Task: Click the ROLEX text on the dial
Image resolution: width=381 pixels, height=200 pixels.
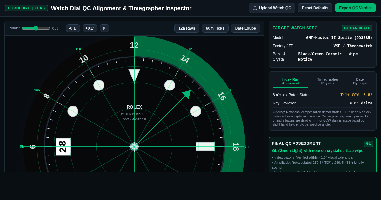Action: [134, 107]
